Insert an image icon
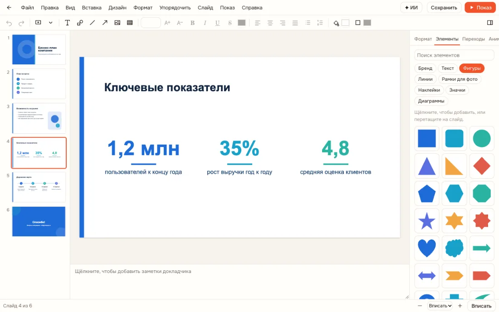This screenshot has width=499, height=312. point(117,23)
